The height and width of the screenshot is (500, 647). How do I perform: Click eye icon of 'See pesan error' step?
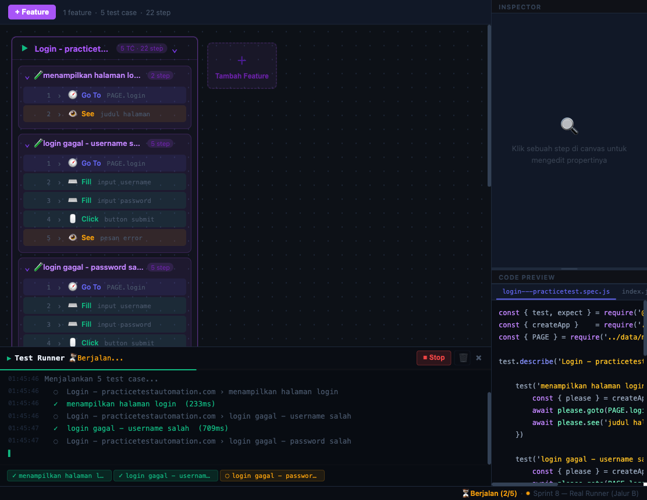click(73, 237)
